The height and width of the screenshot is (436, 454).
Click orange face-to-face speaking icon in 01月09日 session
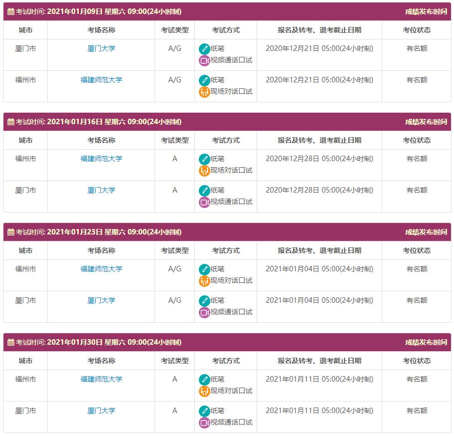pos(204,92)
